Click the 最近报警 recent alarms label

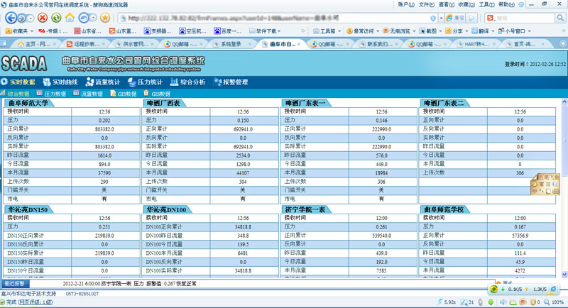[15, 283]
